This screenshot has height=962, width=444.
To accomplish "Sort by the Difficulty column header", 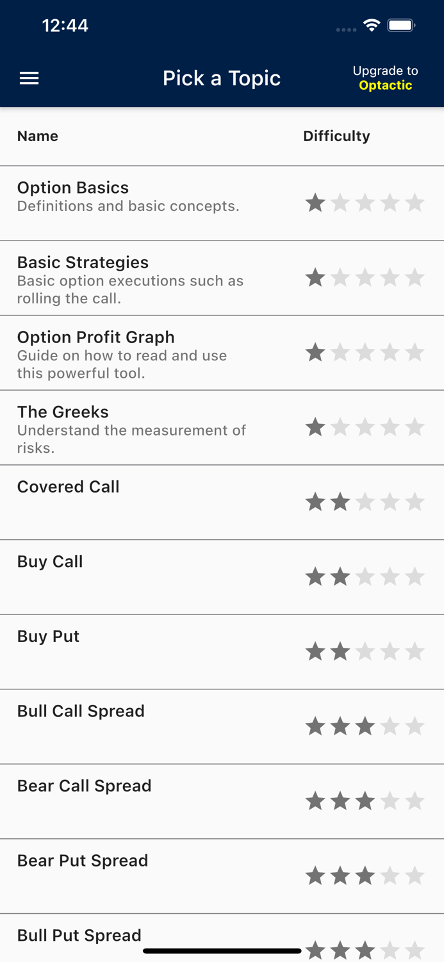I will point(337,136).
